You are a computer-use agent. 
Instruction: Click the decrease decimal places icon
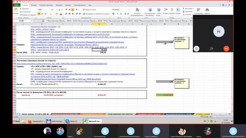click(128, 14)
